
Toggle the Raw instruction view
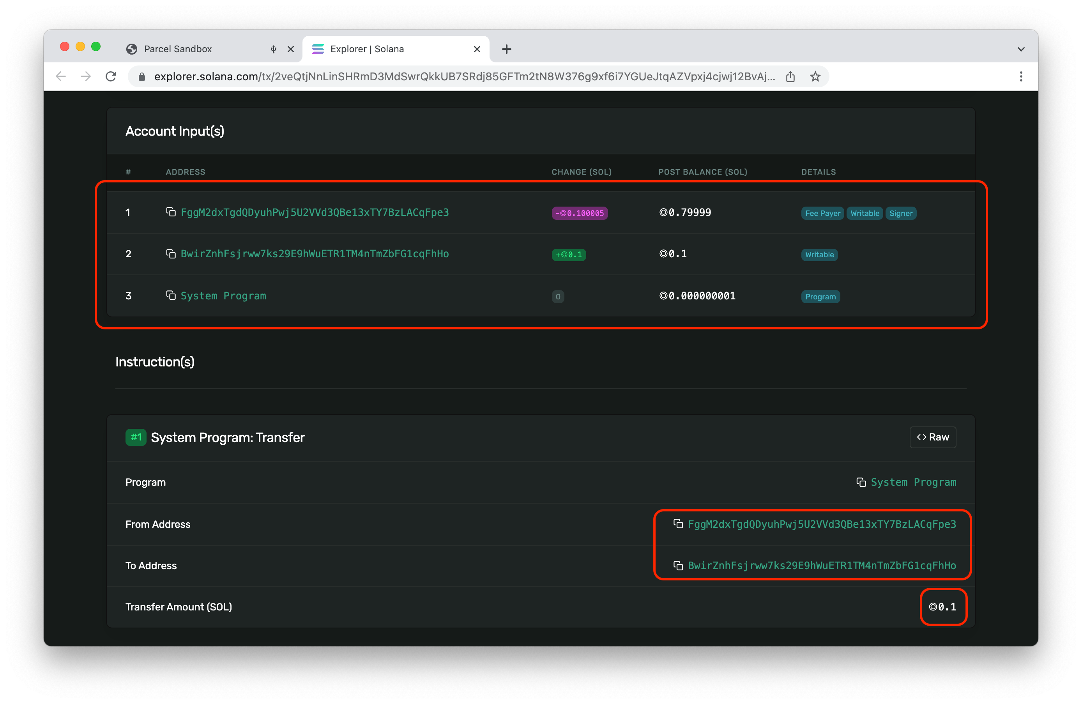pos(932,437)
